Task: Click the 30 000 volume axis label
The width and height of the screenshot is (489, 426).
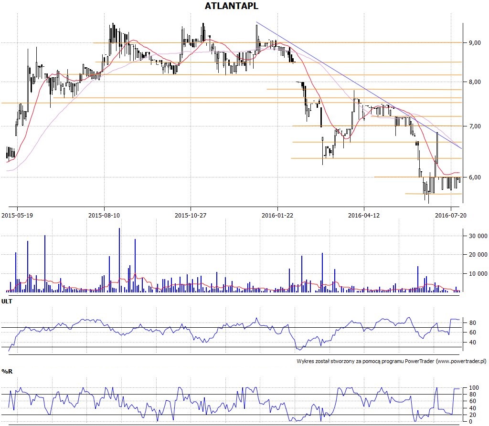Action: (478, 236)
